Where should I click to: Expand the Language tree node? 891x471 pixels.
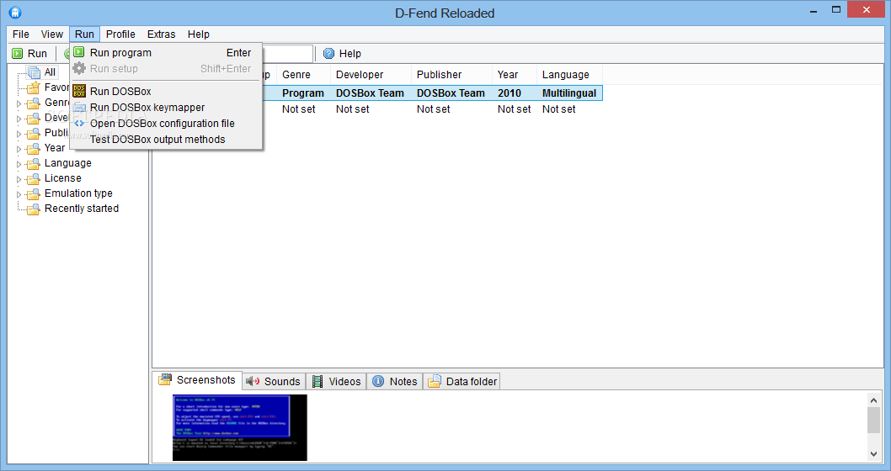(x=19, y=164)
